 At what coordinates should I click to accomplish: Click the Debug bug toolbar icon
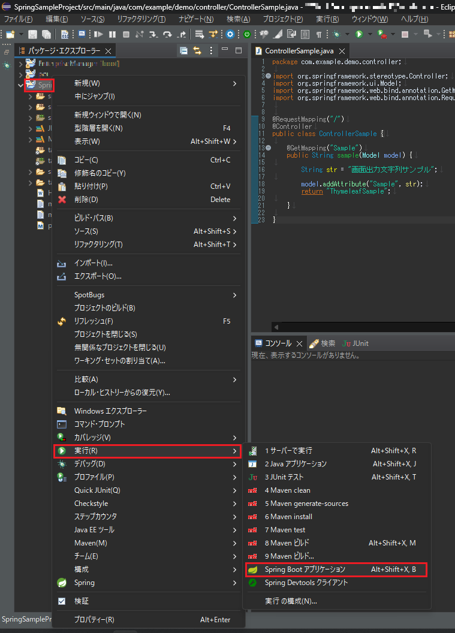tap(336, 34)
